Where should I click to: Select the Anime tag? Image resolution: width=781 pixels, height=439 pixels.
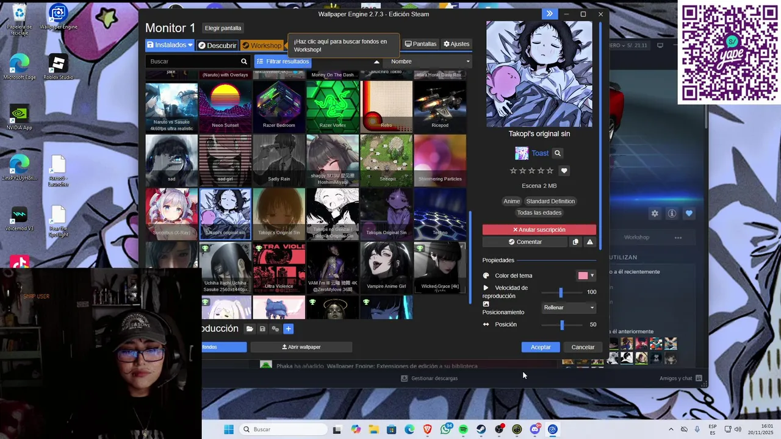(x=511, y=201)
